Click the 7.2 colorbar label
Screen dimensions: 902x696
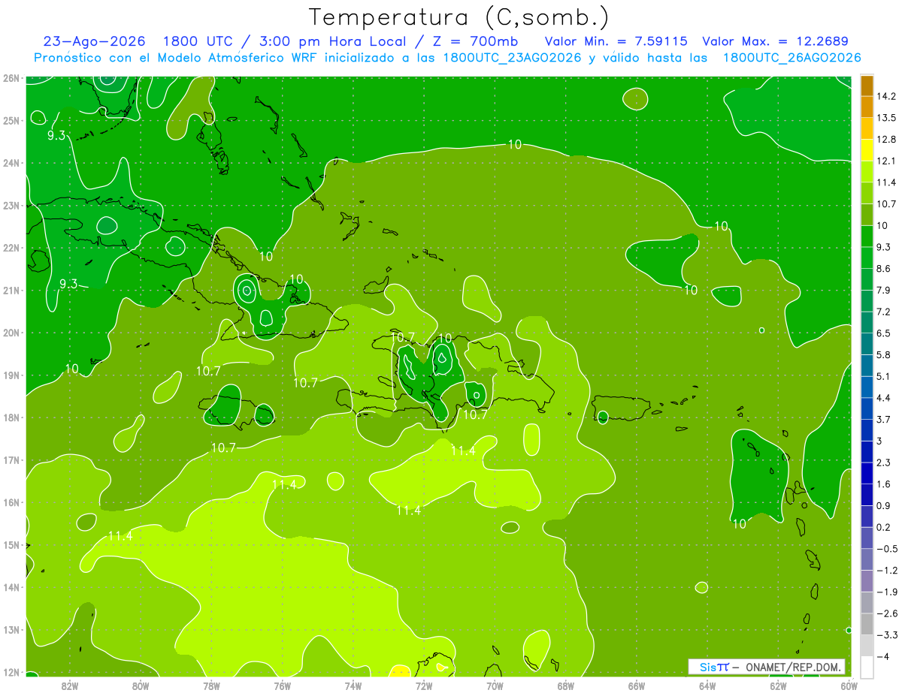tap(884, 312)
